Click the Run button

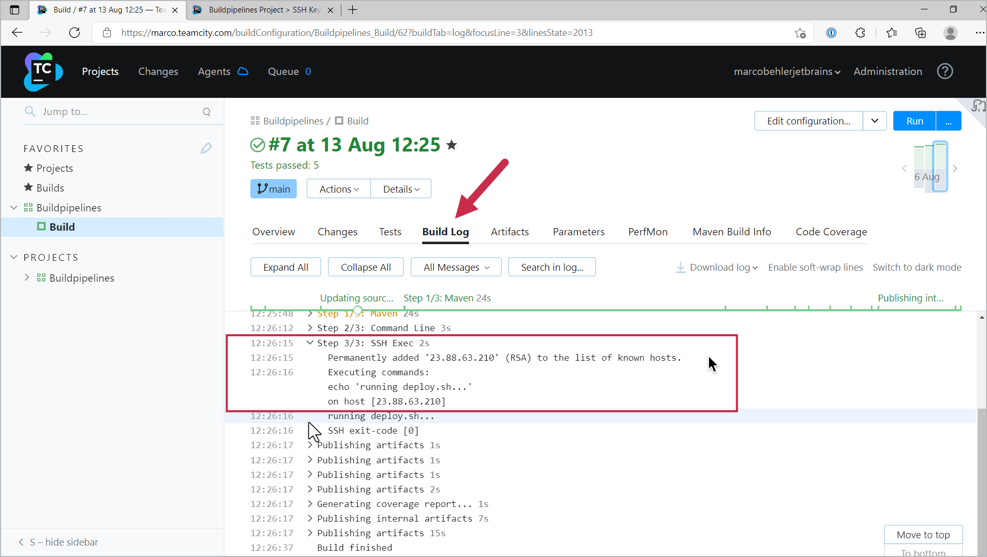point(914,121)
